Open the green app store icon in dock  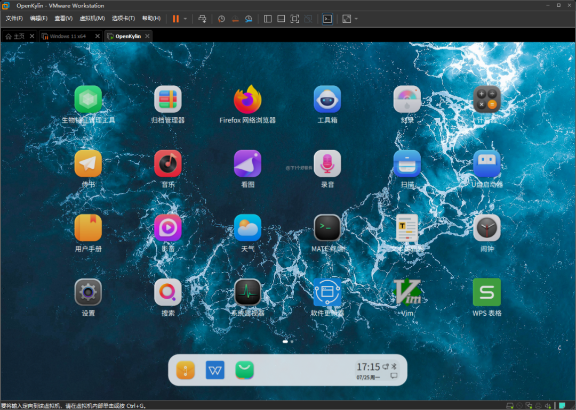point(245,370)
